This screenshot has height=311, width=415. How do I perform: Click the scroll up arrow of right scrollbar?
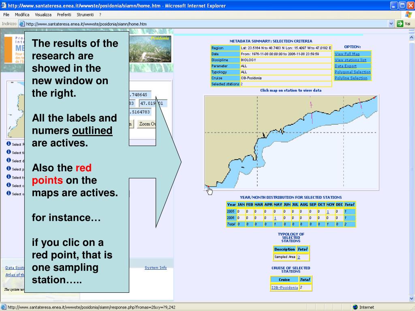click(x=412, y=38)
